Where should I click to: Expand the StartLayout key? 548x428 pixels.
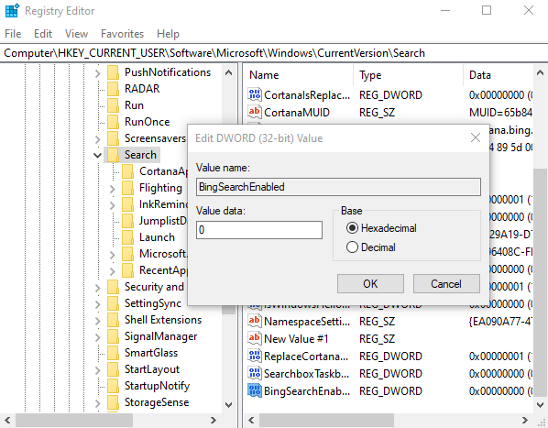pos(97,370)
